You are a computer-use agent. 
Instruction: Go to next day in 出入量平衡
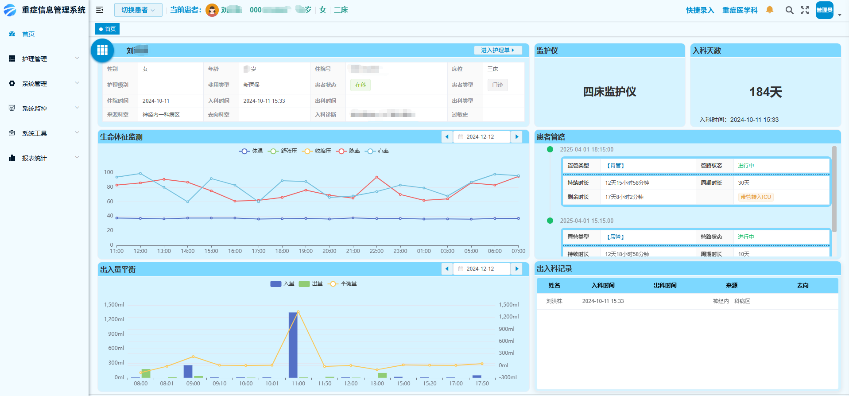pos(517,269)
